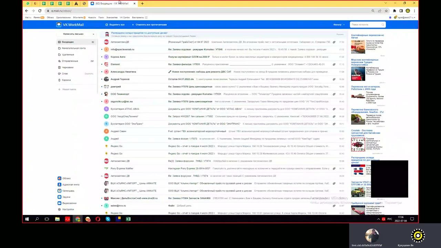Click attachment paperclip on Element email
This screenshot has width=441, height=248.
[x=334, y=64]
